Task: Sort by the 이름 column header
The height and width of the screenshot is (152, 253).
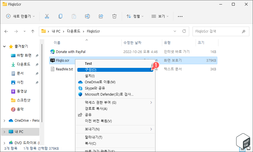Action: point(57,43)
